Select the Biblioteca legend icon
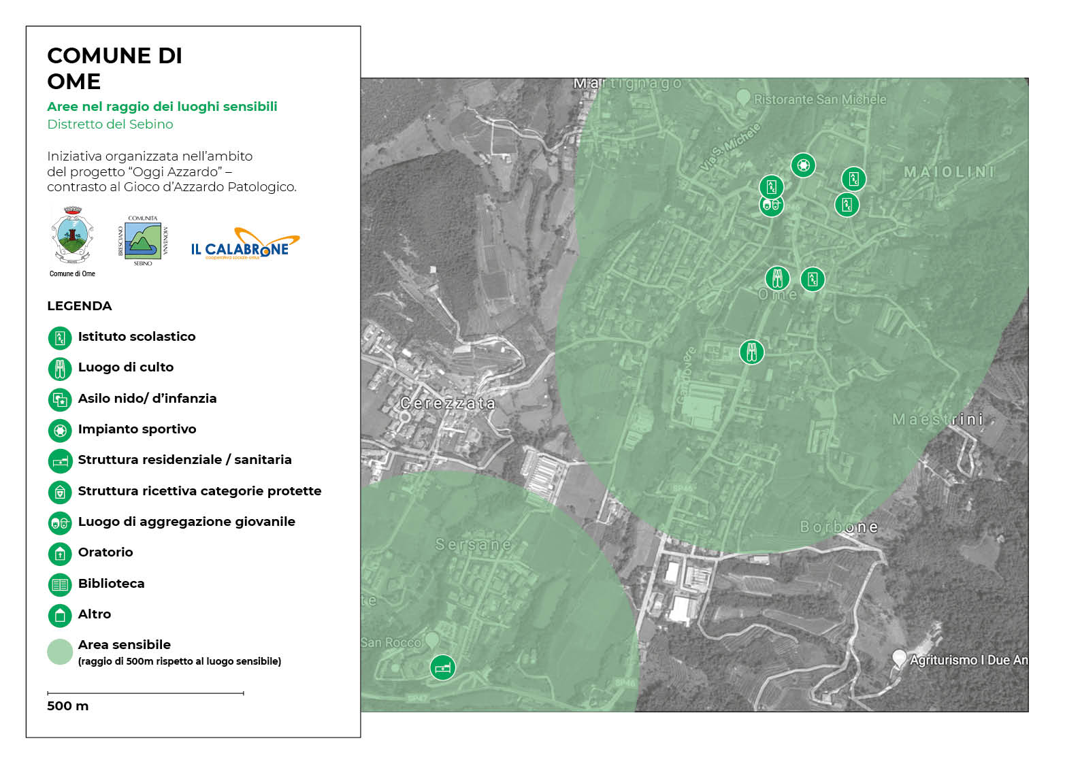The image size is (1080, 764). (60, 584)
